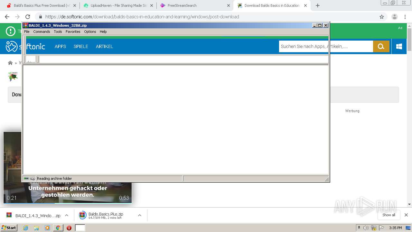Maximize the WinRAR window
The height and width of the screenshot is (232, 412).
click(320, 25)
